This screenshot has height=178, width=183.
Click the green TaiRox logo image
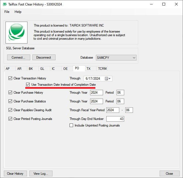tap(16, 33)
